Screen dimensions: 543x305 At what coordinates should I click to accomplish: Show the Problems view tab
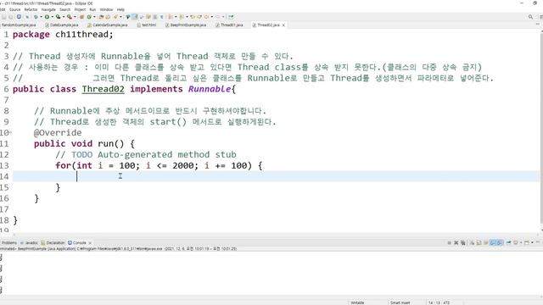tap(8, 243)
